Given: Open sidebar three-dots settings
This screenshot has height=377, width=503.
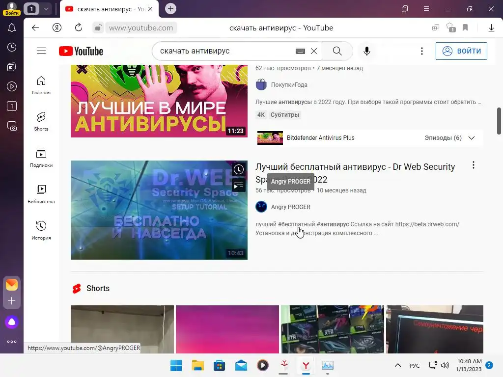Looking at the screenshot, I should 12,342.
